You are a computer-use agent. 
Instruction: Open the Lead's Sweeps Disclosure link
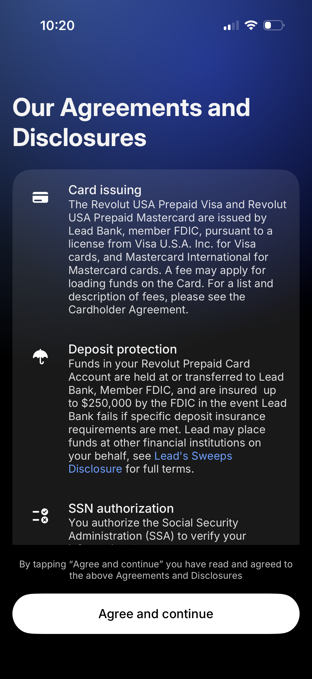click(x=193, y=456)
